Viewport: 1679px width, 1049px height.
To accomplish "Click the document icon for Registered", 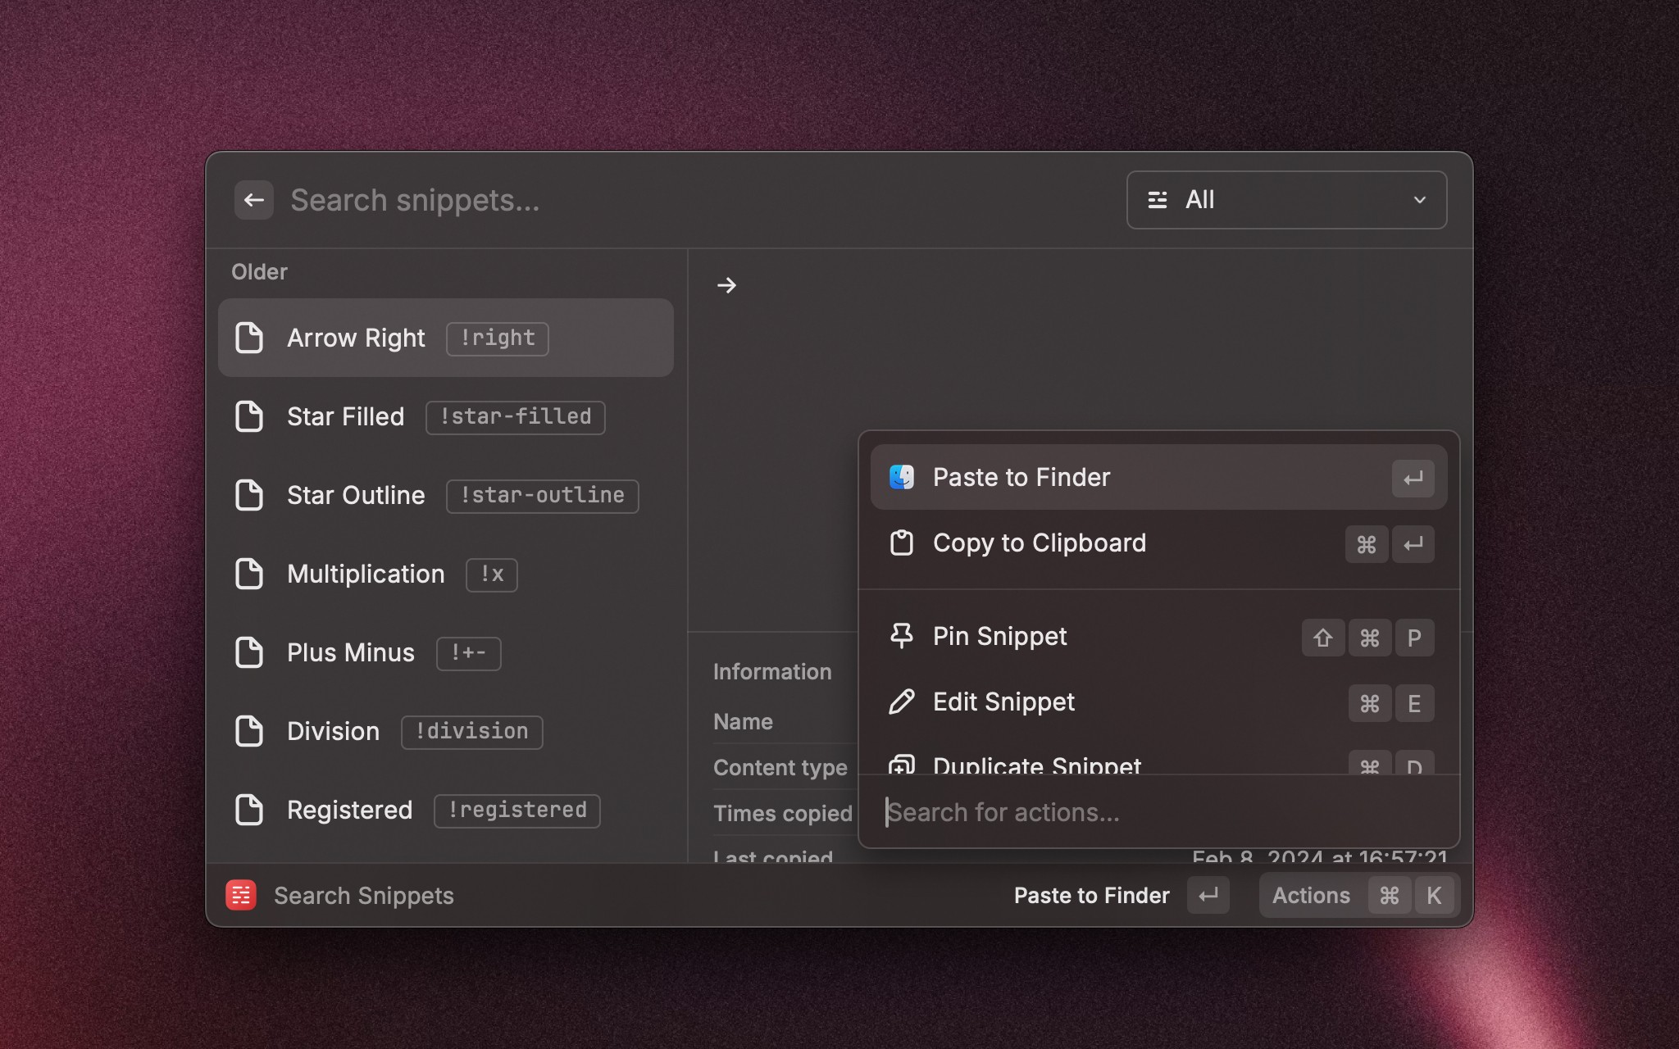I will pyautogui.click(x=249, y=810).
